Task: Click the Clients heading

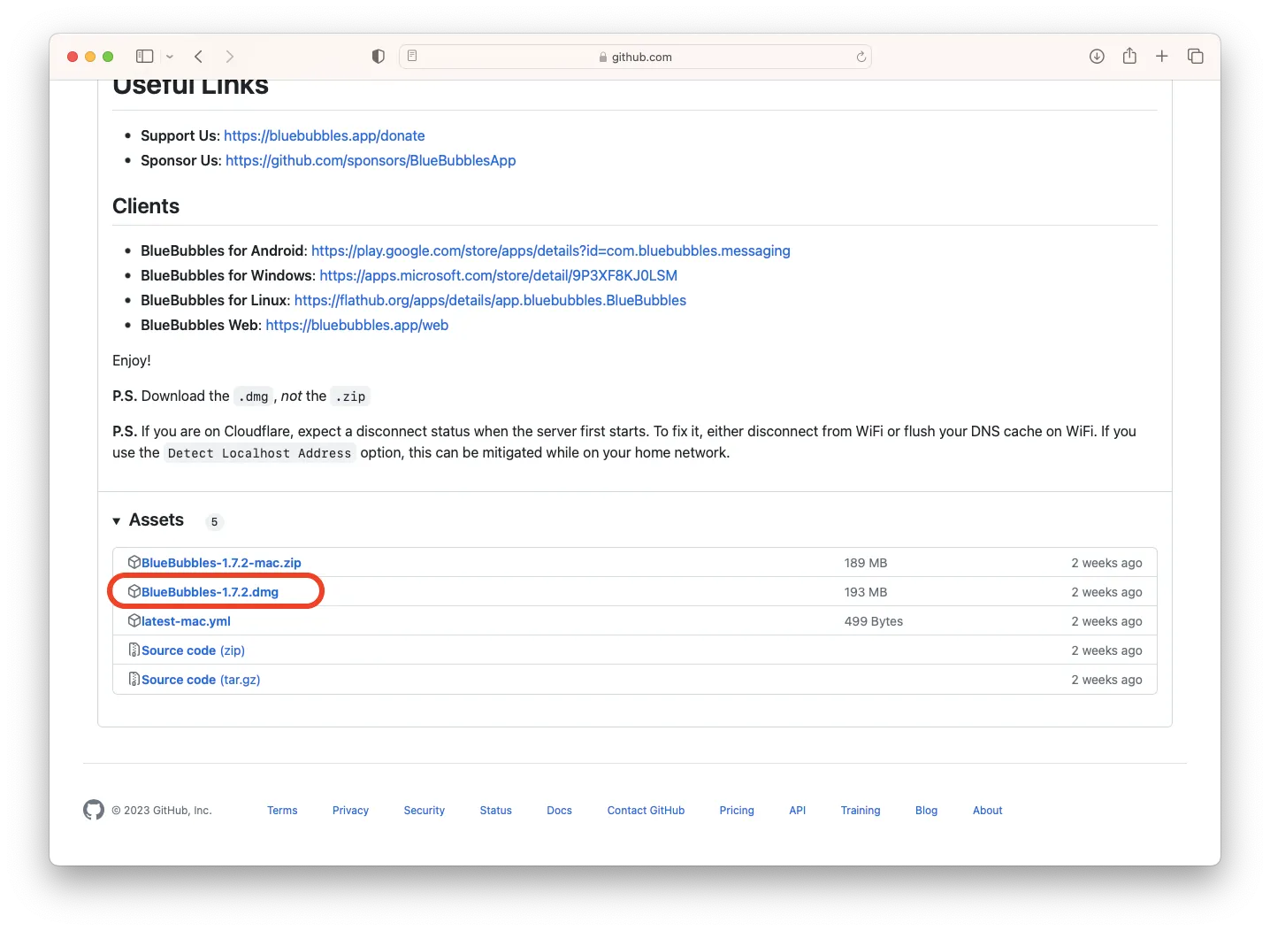Action: [146, 206]
